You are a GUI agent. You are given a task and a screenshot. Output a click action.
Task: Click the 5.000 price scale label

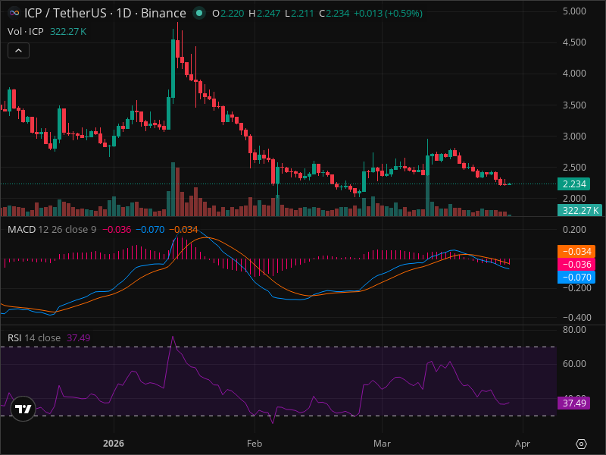point(574,11)
